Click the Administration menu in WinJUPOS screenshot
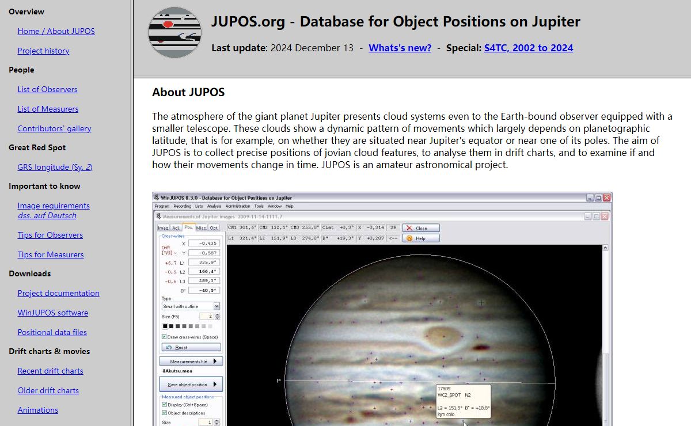 tap(238, 206)
